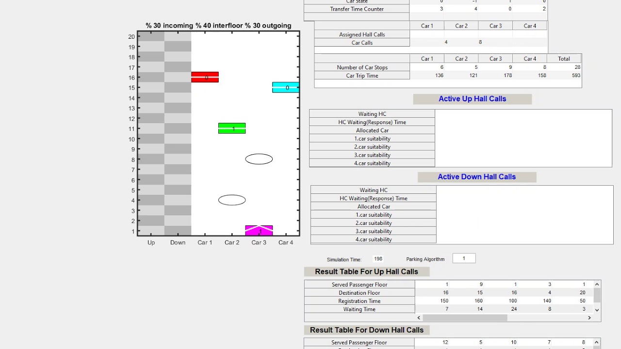Click left arrow of Up Hall Calls horizontal scrollbar
621x349 pixels.
pyautogui.click(x=419, y=317)
